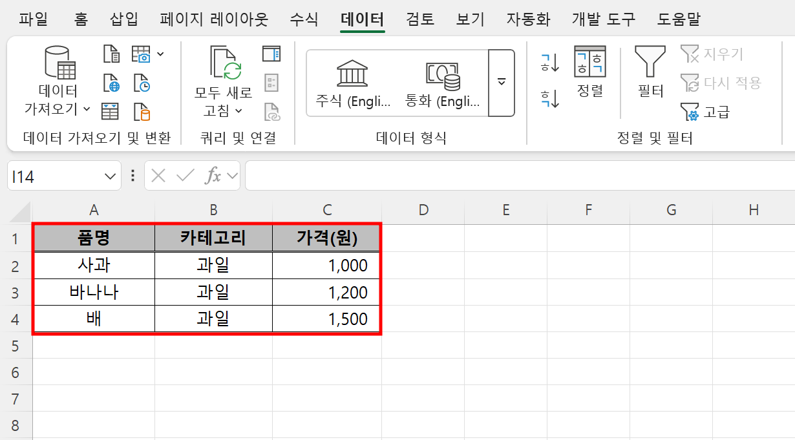Click the 바나나 cell
Image resolution: width=795 pixels, height=440 pixels.
[94, 292]
